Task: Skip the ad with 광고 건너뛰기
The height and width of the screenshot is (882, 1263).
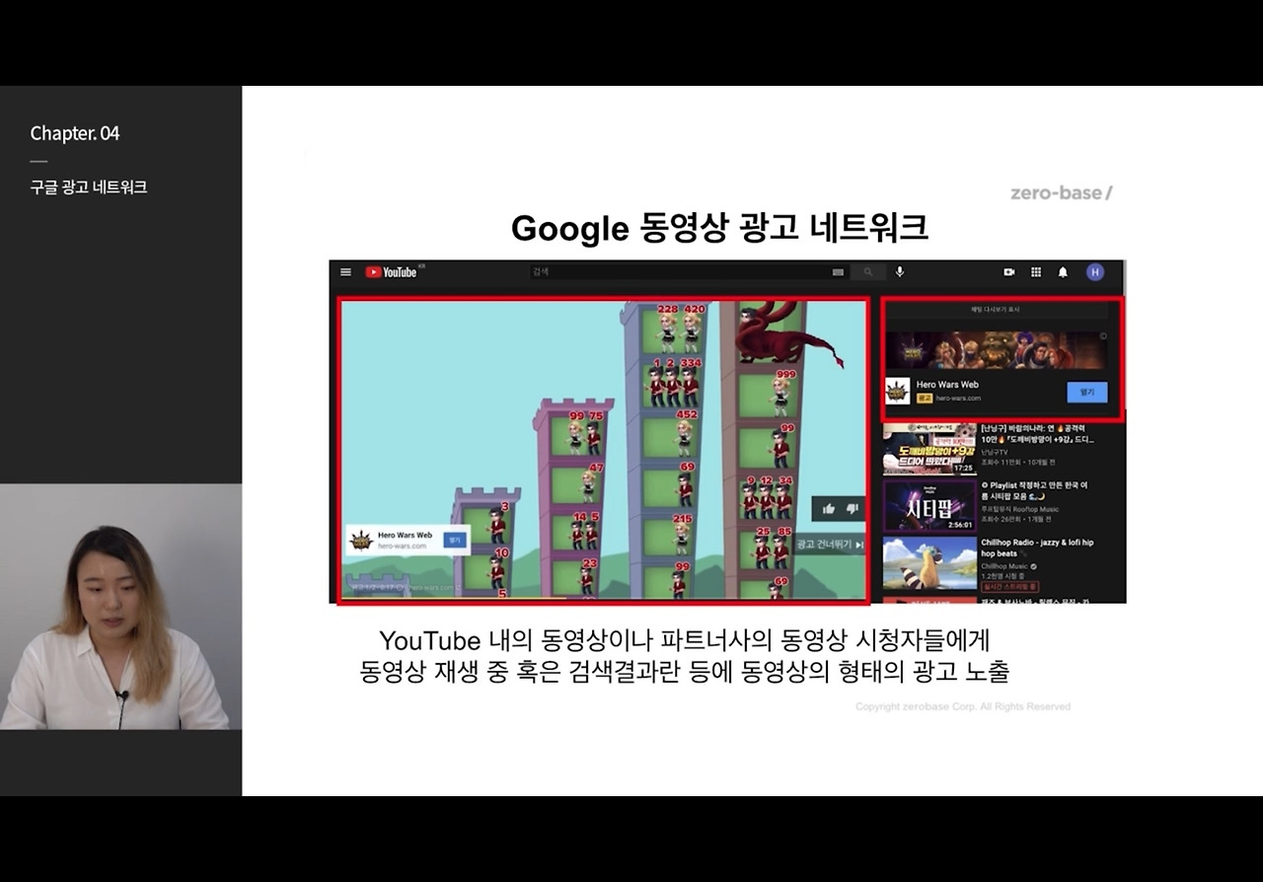Action: click(x=829, y=544)
